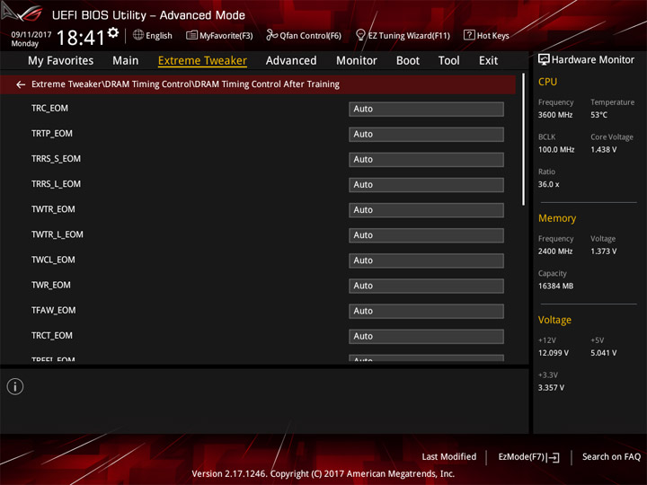Screen dimensions: 647x485
Task: Click the back arrow in breadcrumb bar
Action: coord(20,84)
